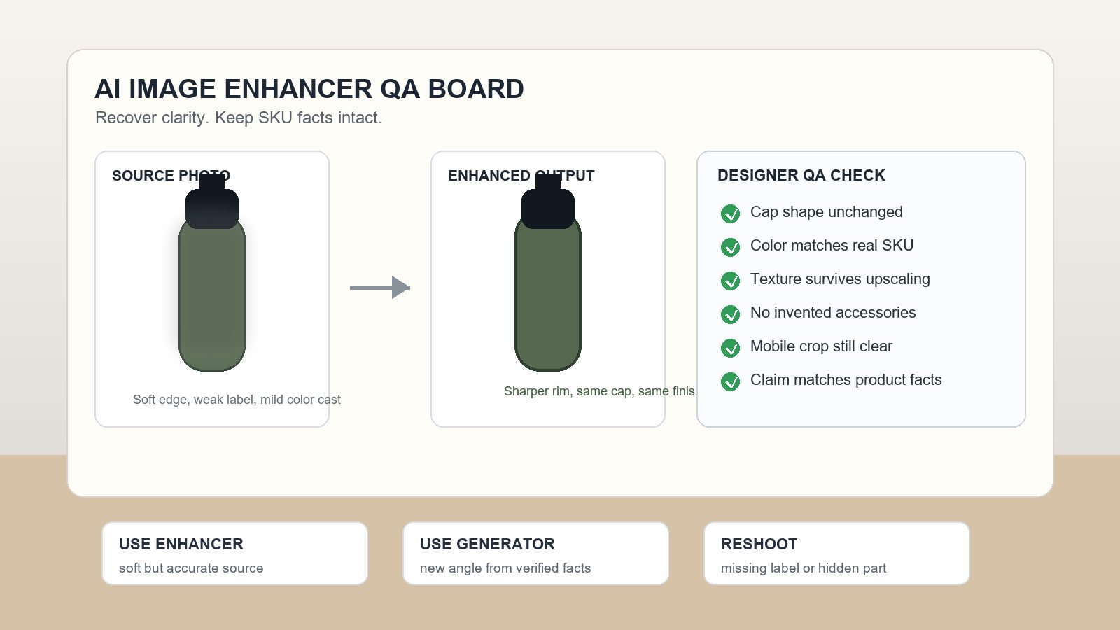
Task: Click the check icon for Claim matches product facts
Action: pyautogui.click(x=730, y=381)
